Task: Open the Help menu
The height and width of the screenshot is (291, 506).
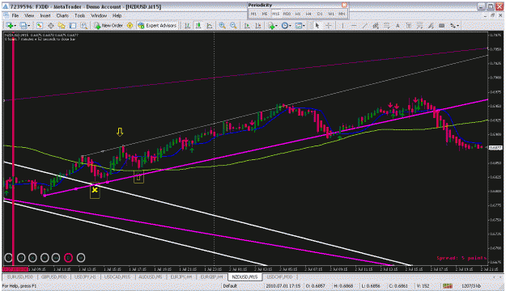Action: point(117,15)
